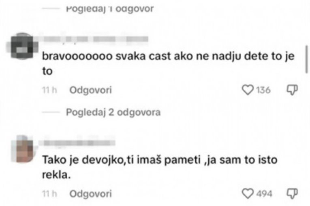
Task: Click the comment text "Tako je devojko, ti imaš pameti"
Action: (x=122, y=160)
